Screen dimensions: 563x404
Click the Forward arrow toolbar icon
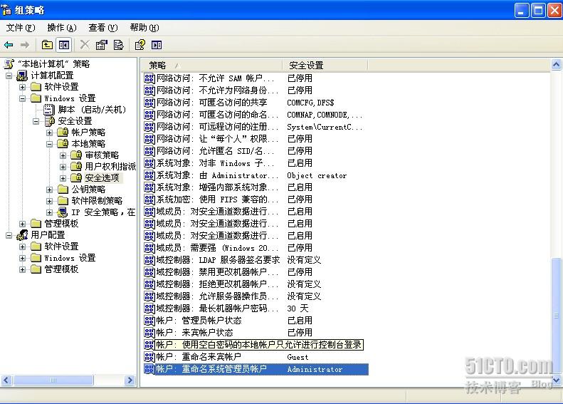pos(24,45)
